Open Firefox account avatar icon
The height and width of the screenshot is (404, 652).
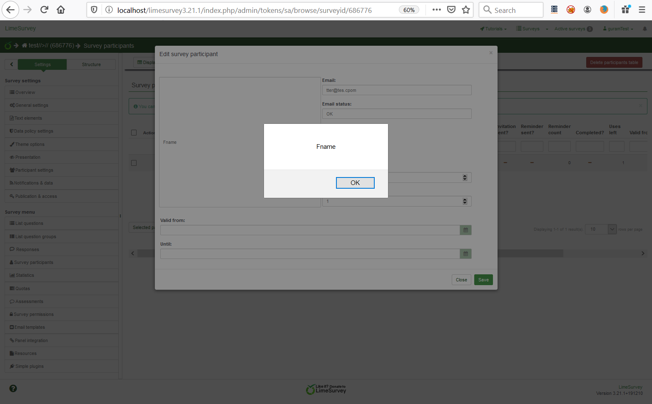coord(587,10)
